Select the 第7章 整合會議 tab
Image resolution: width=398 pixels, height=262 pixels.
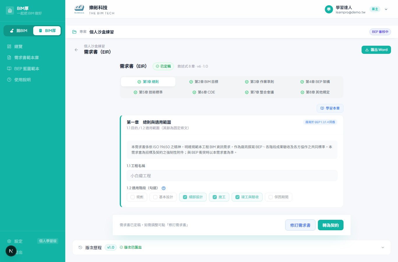point(259,92)
